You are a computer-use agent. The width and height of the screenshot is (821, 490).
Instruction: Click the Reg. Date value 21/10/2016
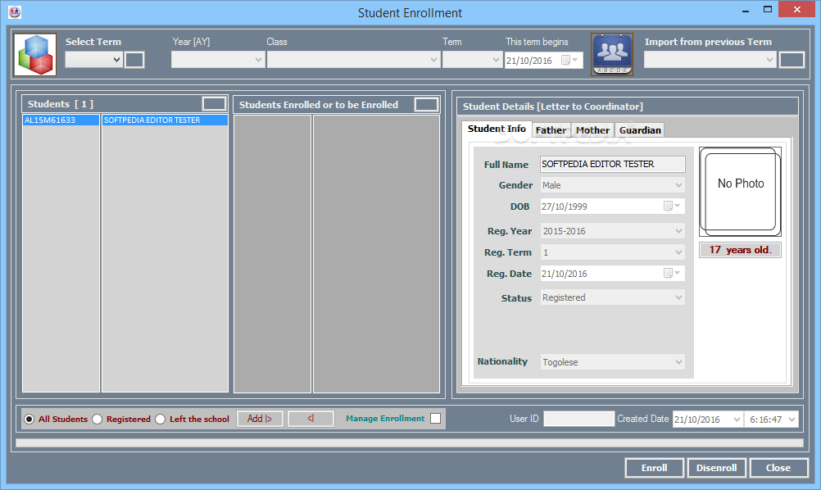[x=565, y=274]
